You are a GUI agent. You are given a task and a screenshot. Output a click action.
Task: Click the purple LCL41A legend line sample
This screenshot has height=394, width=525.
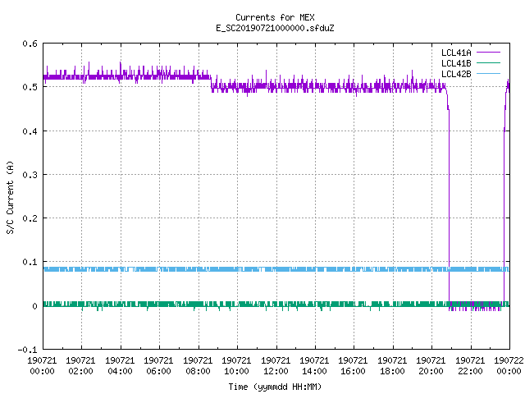(488, 53)
